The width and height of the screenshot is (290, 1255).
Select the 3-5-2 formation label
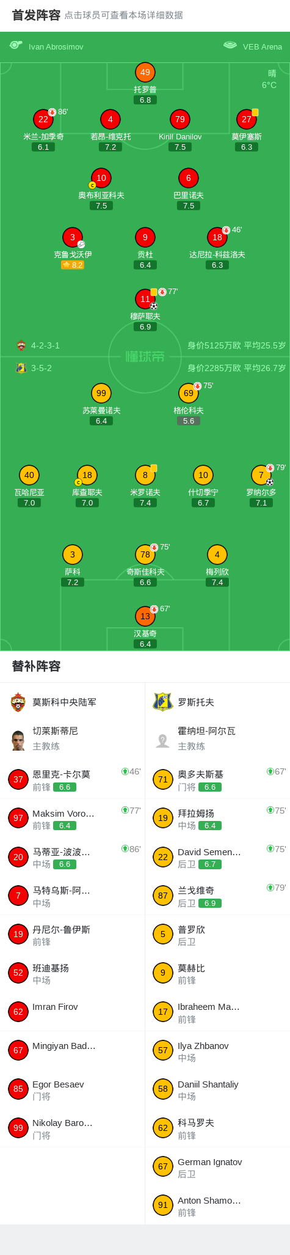(x=42, y=368)
